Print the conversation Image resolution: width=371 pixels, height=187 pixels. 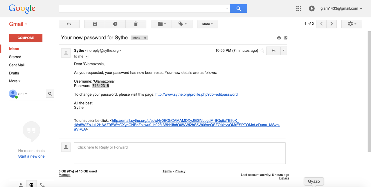279,38
